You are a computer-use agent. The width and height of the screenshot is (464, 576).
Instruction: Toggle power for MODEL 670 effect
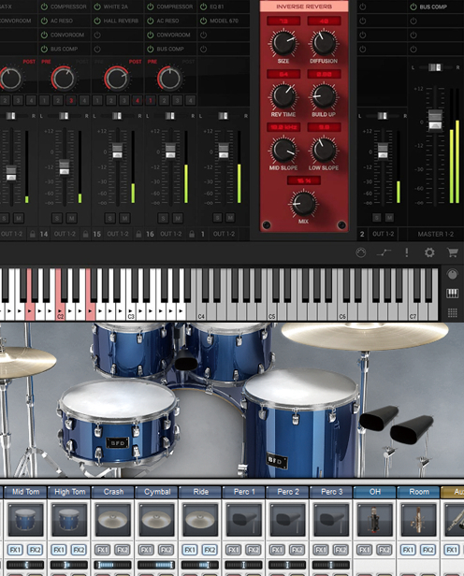click(x=204, y=21)
